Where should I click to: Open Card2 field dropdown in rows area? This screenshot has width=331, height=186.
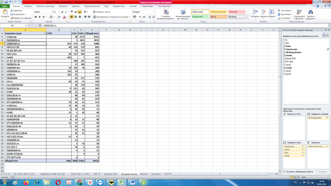coord(303,149)
